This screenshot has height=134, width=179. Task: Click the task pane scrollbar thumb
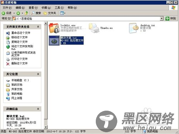[x=46, y=72]
